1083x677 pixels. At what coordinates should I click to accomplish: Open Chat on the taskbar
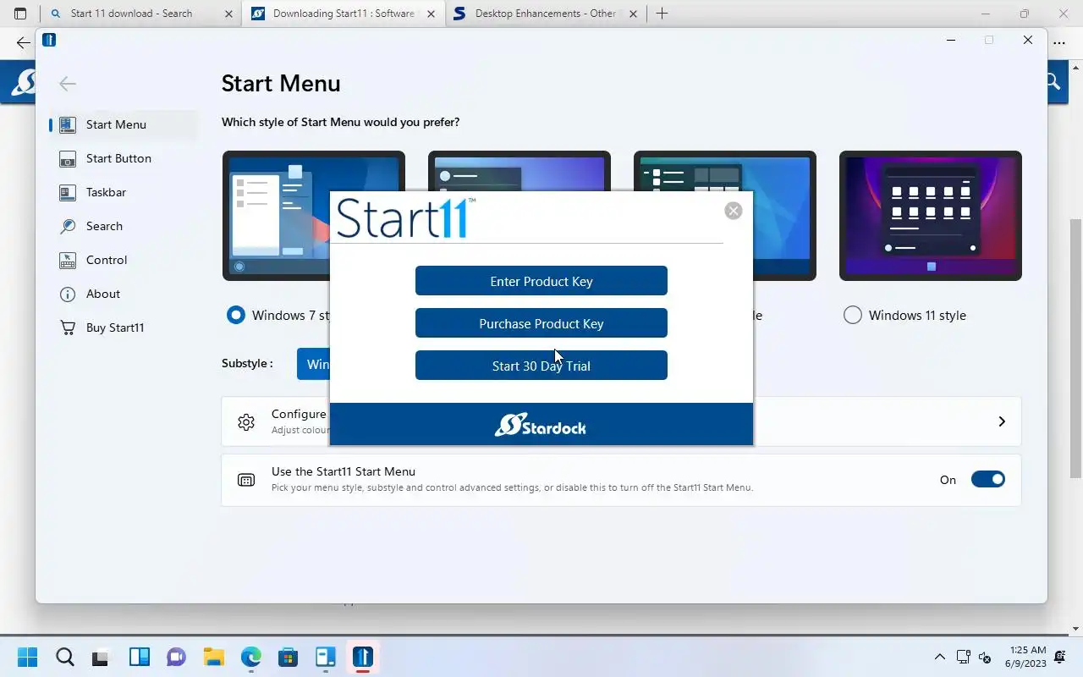177,657
